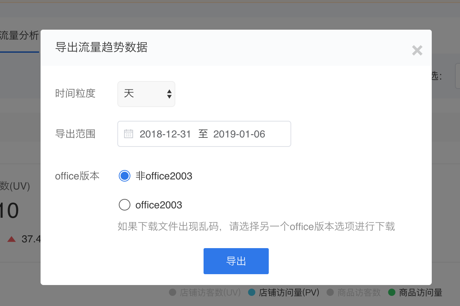Image resolution: width=460 pixels, height=306 pixels.
Task: Toggle the gray 店铺访客数(UV) legend dot
Action: (172, 292)
